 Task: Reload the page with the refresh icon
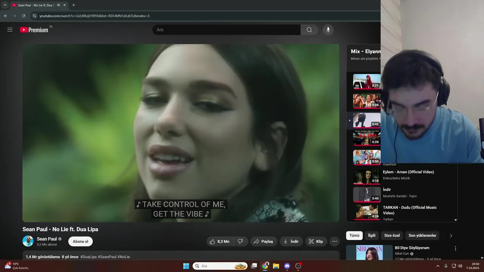(x=23, y=16)
